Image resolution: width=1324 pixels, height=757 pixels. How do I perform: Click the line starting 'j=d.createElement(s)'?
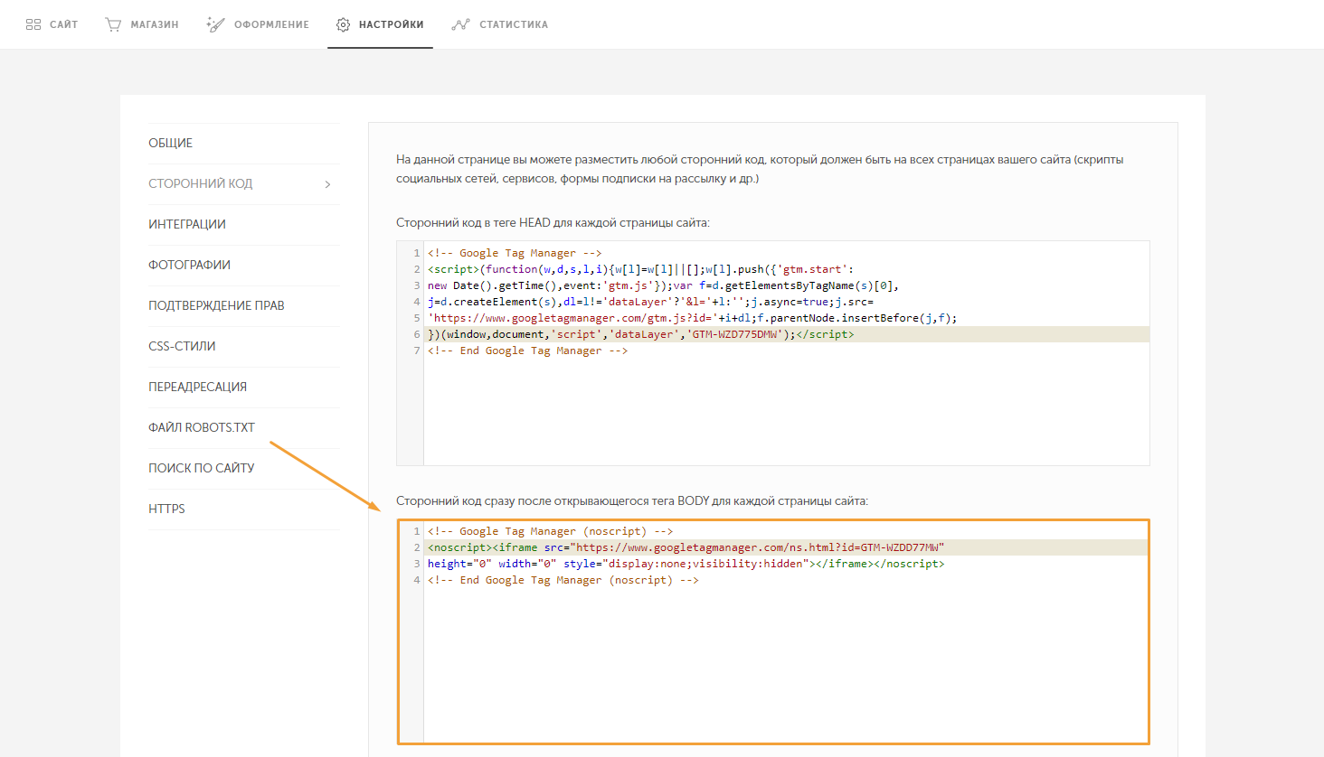point(650,302)
